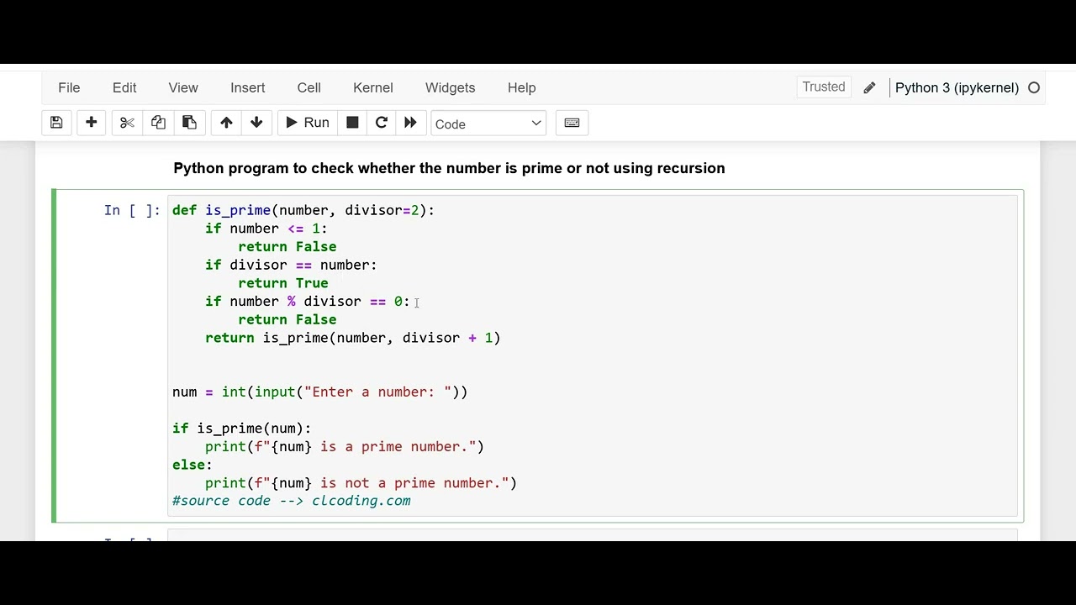Viewport: 1076px width, 605px height.
Task: Open the Insert menu
Action: (247, 87)
